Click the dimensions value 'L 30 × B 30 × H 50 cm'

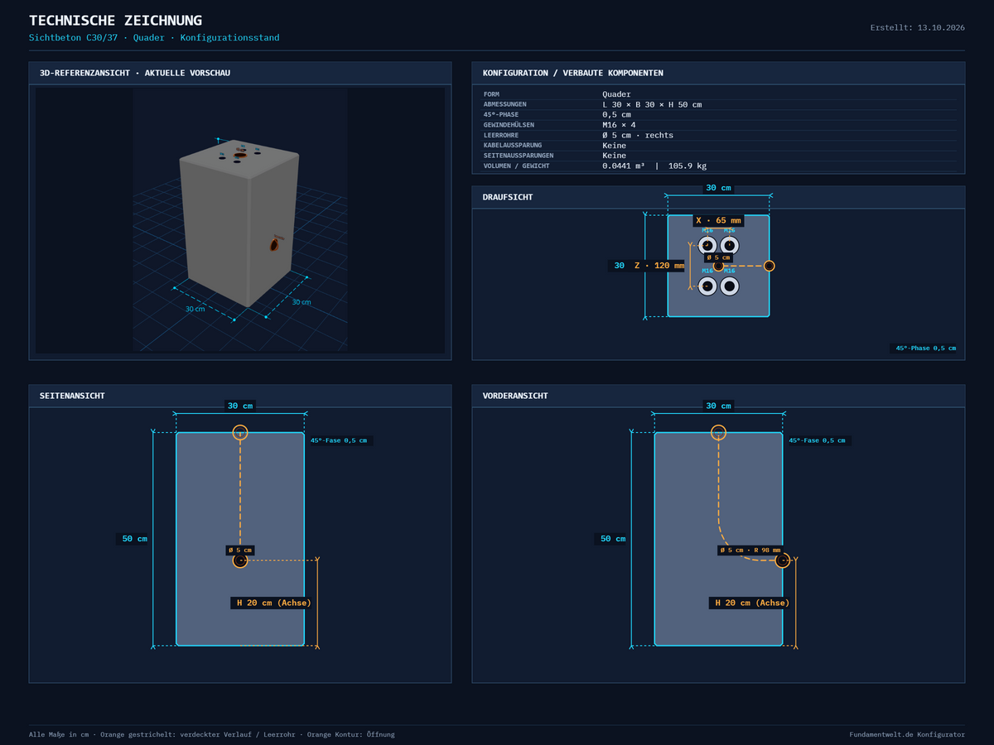coord(652,104)
